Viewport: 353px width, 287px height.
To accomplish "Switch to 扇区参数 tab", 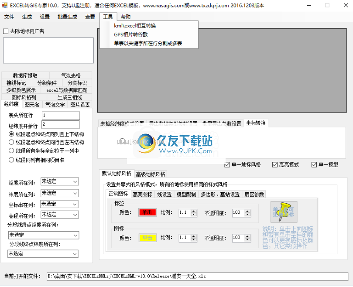I will pos(254,194).
